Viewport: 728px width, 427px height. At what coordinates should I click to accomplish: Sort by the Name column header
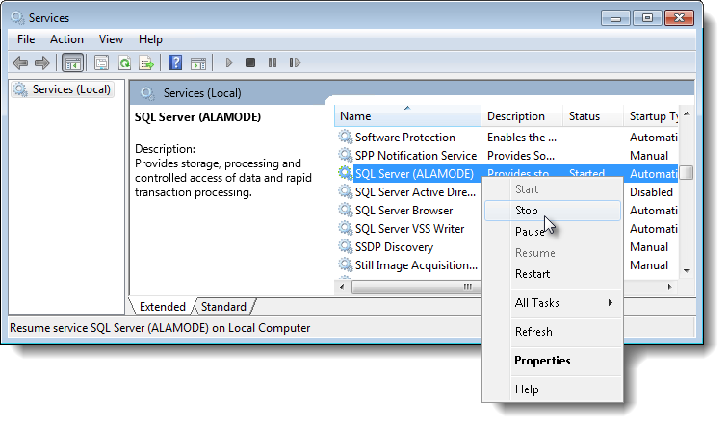click(x=407, y=116)
